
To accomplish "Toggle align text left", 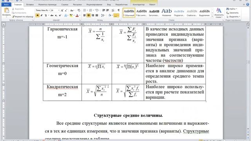I will 85,15.
